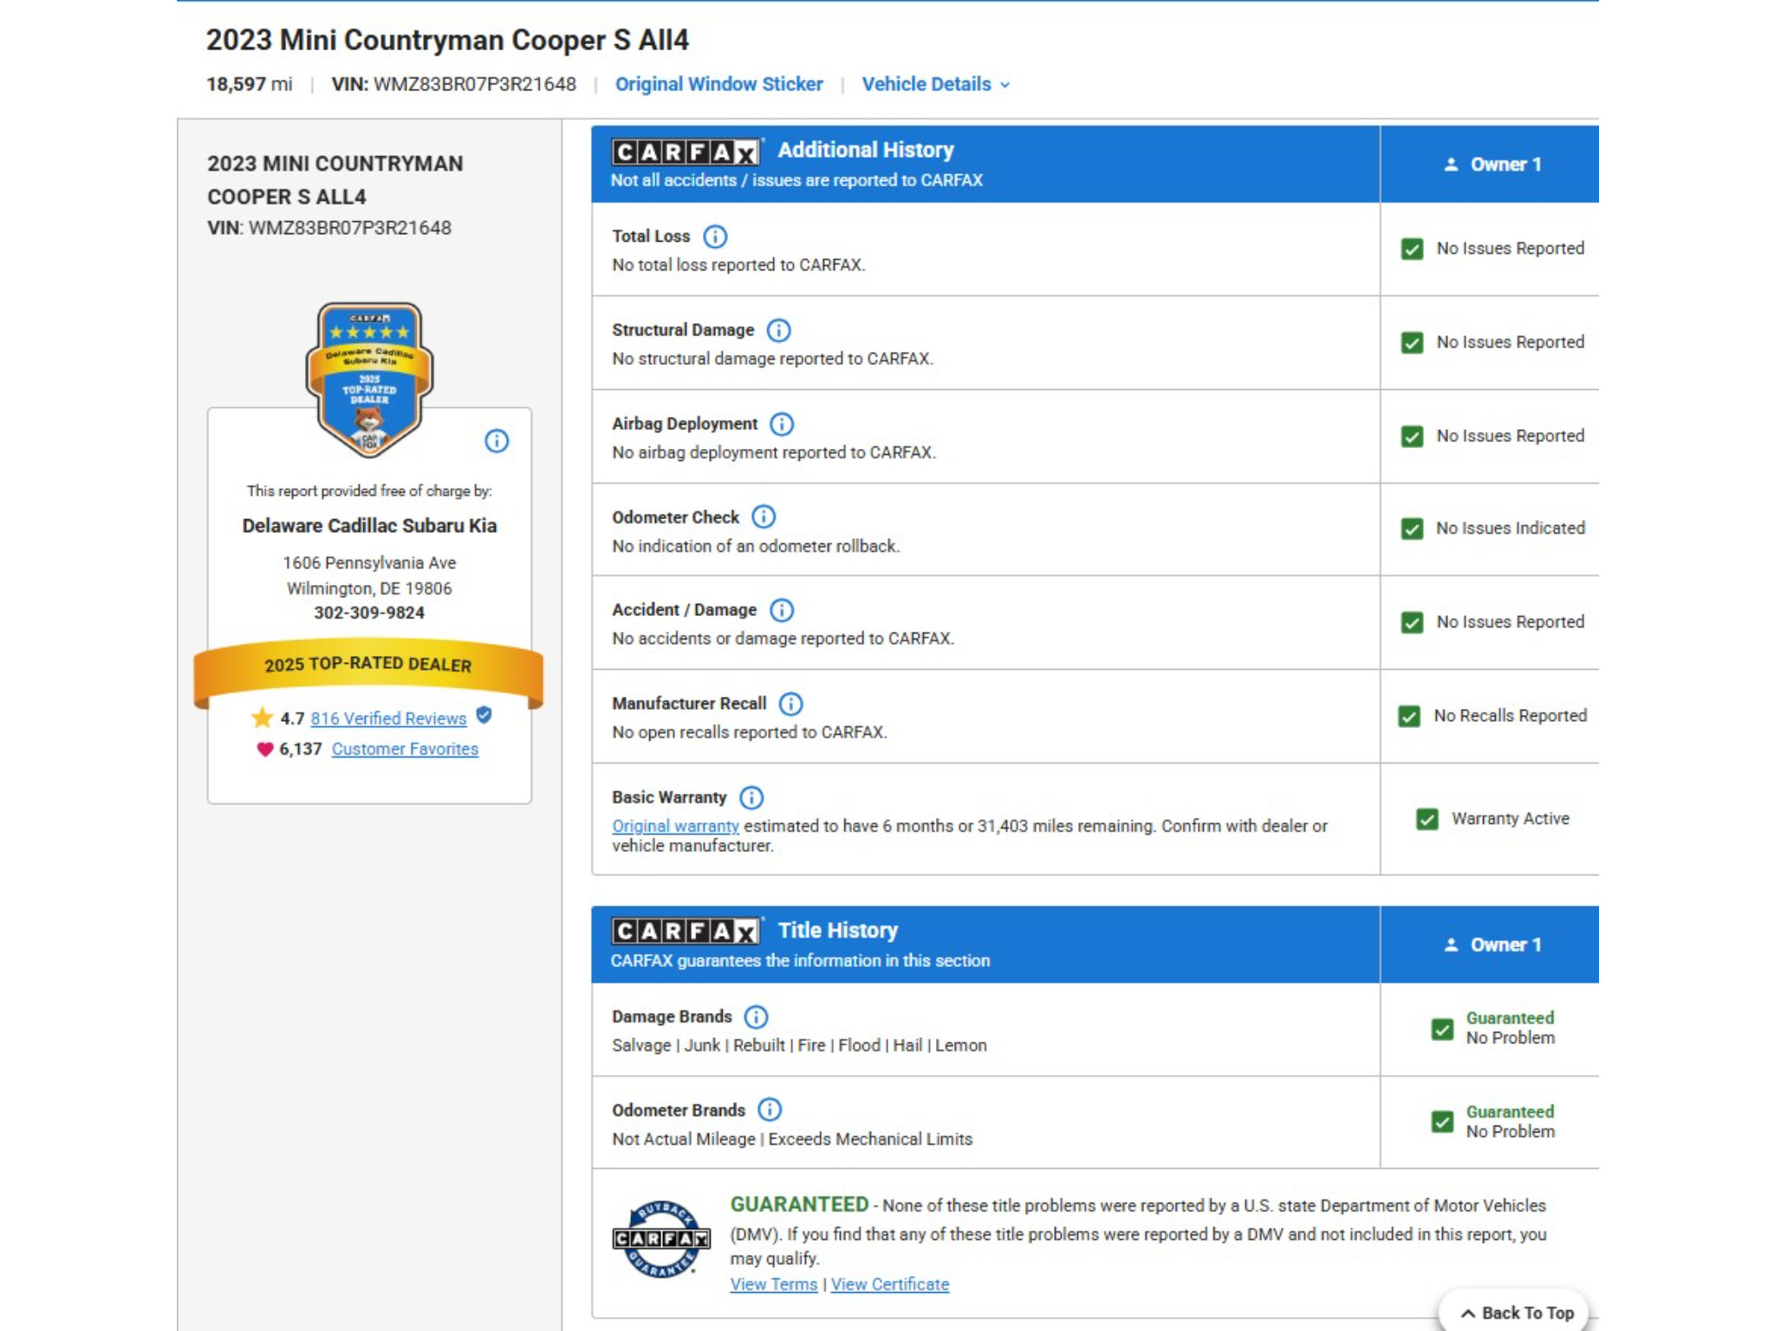
Task: Click "No indication of an odometer rollback." text
Action: click(x=756, y=546)
